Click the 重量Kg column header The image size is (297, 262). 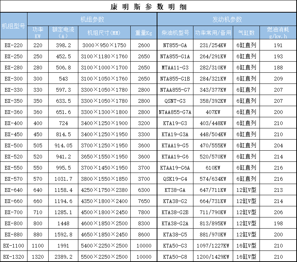144,33
